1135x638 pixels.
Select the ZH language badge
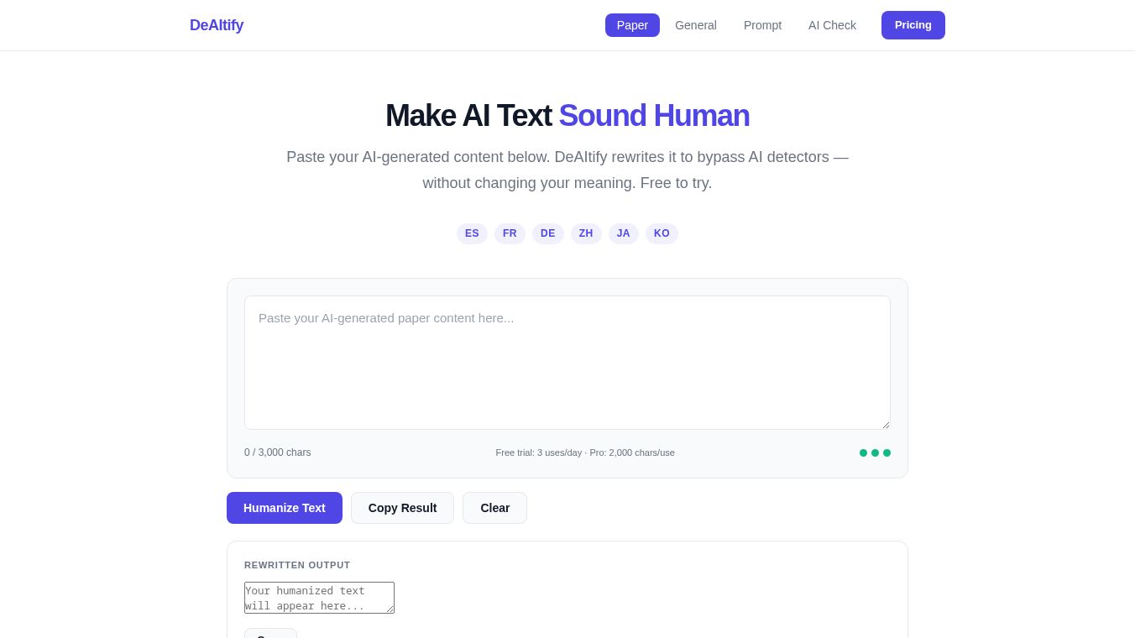[x=586, y=233]
